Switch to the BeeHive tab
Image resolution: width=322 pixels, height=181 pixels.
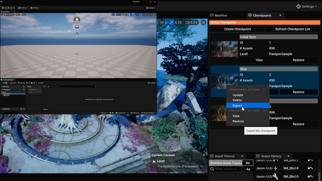[x=221, y=15]
